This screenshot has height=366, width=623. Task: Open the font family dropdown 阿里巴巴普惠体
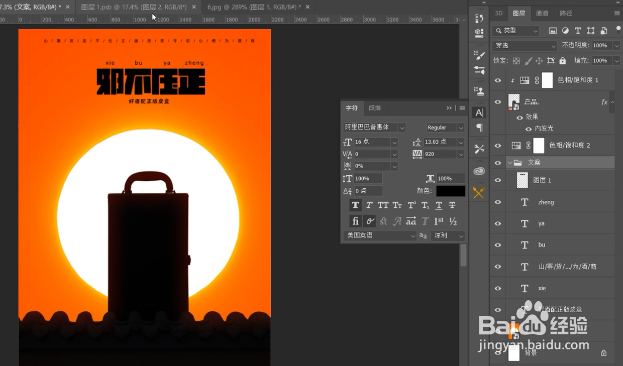point(374,128)
